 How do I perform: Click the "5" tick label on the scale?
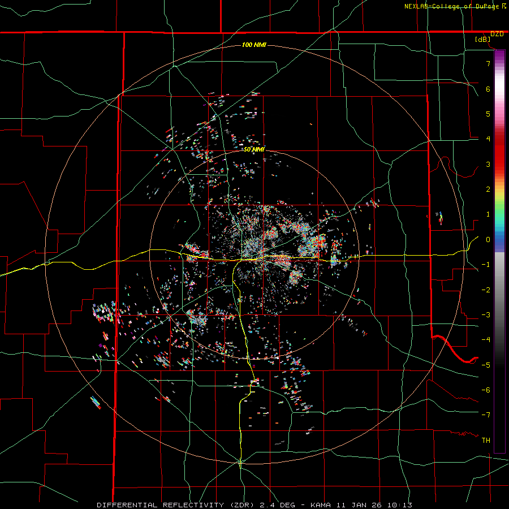(x=488, y=114)
